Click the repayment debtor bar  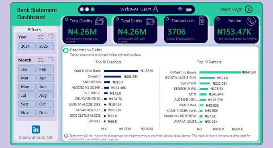coord(205,83)
